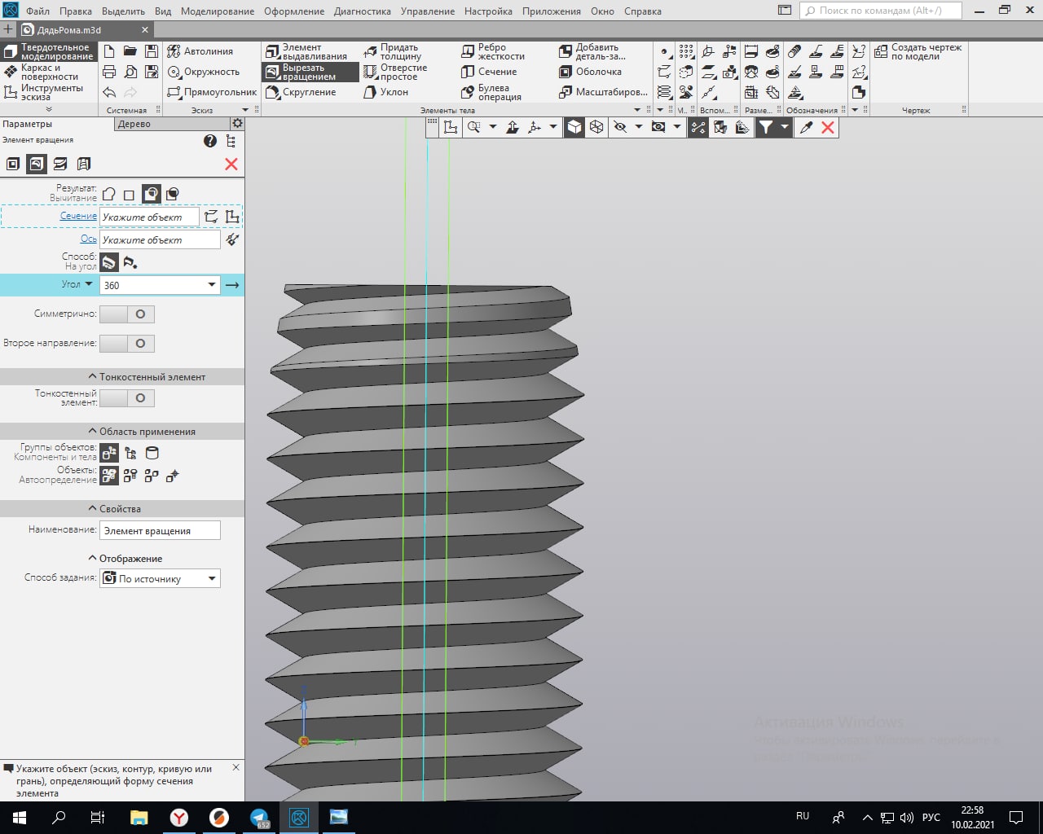
Task: Collapse the Тонкостенный элемент section
Action: pyautogui.click(x=92, y=376)
